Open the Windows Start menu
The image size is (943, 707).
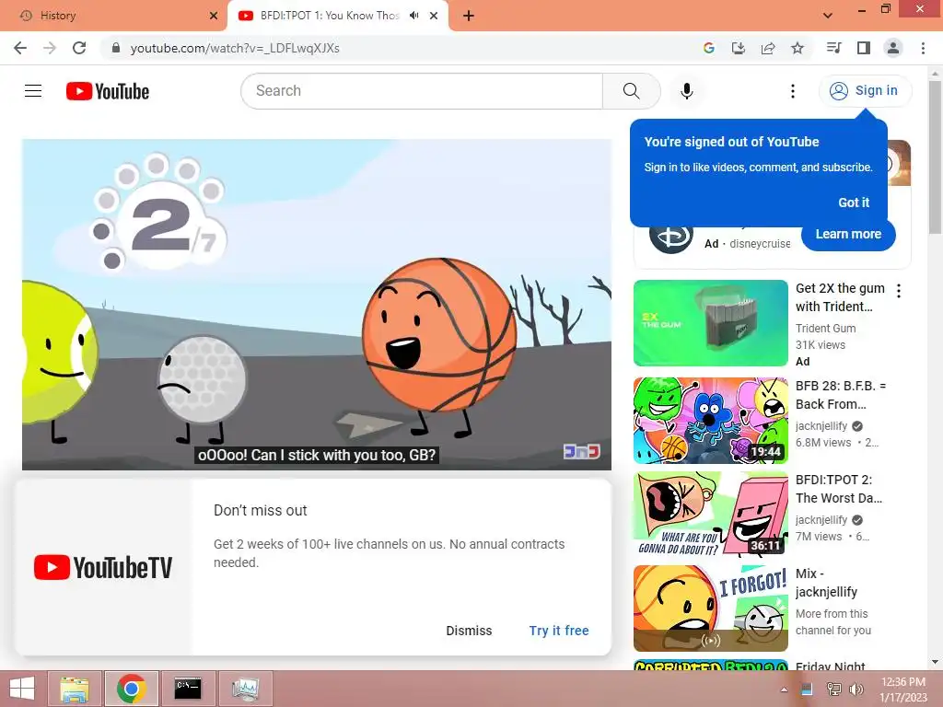point(22,689)
